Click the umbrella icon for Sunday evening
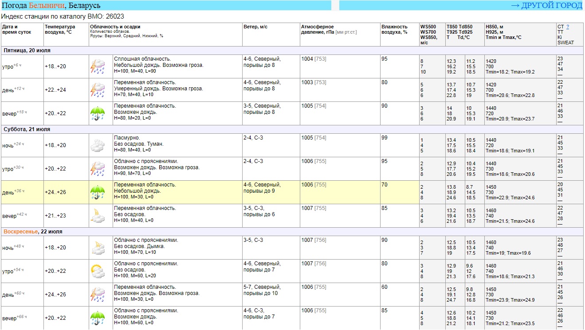The width and height of the screenshot is (585, 330). coord(98,318)
